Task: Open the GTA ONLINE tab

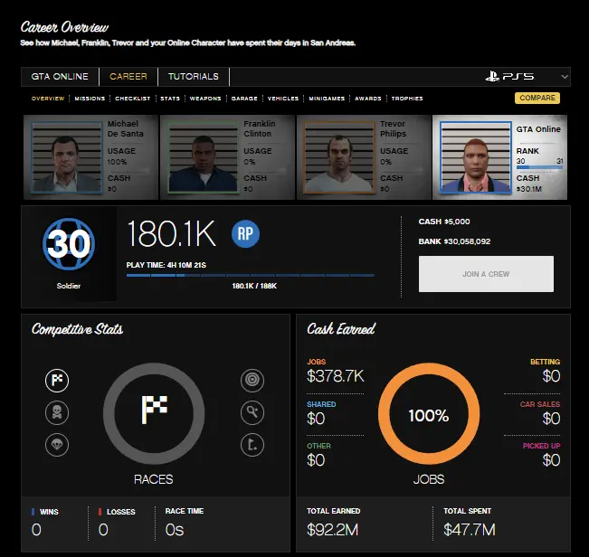Action: 60,77
